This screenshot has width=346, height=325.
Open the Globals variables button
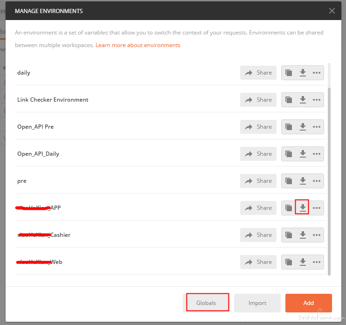(x=206, y=303)
